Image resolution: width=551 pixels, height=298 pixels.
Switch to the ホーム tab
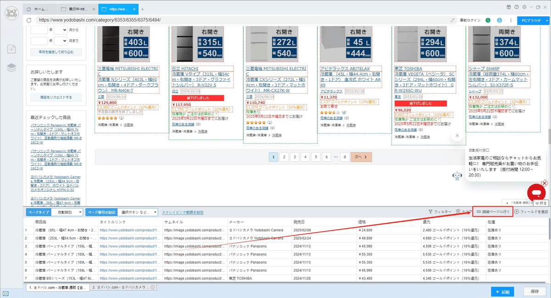click(x=40, y=9)
